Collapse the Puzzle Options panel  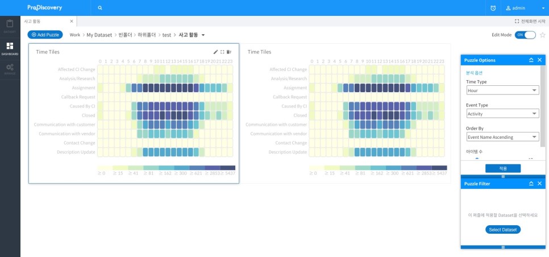coord(531,60)
